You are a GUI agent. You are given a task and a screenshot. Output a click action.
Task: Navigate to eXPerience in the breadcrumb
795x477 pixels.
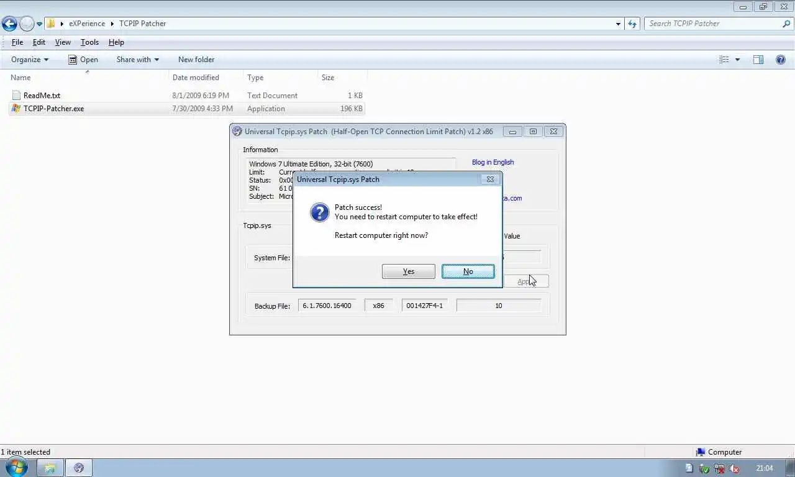[87, 24]
